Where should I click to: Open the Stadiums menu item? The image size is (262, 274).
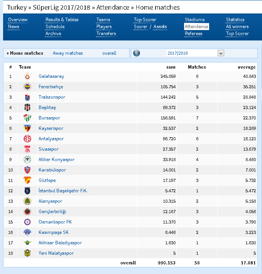(x=194, y=20)
